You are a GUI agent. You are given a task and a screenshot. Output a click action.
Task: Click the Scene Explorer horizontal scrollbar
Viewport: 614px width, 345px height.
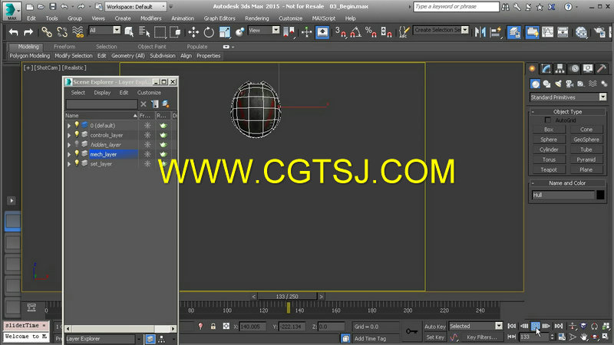120,329
